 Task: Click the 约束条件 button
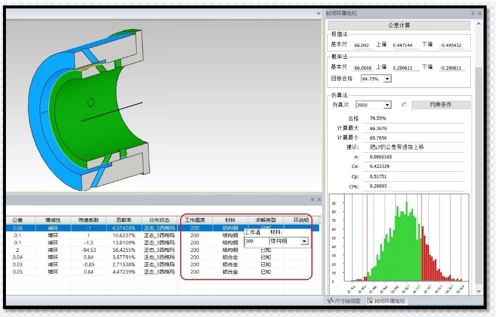coord(441,105)
